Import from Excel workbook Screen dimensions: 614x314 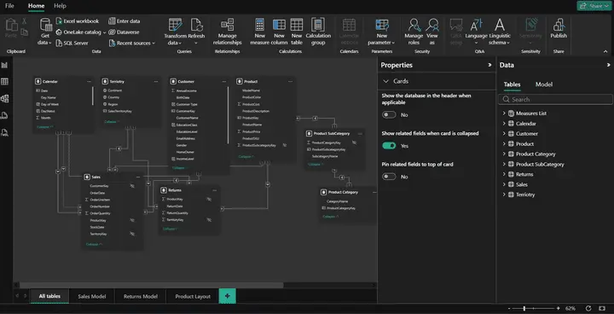[x=78, y=21]
